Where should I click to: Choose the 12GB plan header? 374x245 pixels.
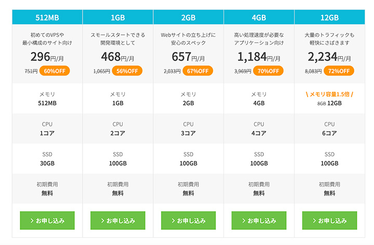pyautogui.click(x=329, y=17)
